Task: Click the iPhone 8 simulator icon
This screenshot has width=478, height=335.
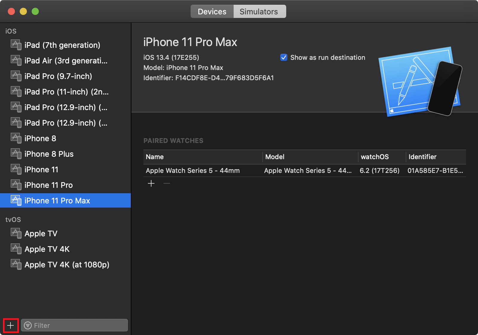Action: click(16, 138)
